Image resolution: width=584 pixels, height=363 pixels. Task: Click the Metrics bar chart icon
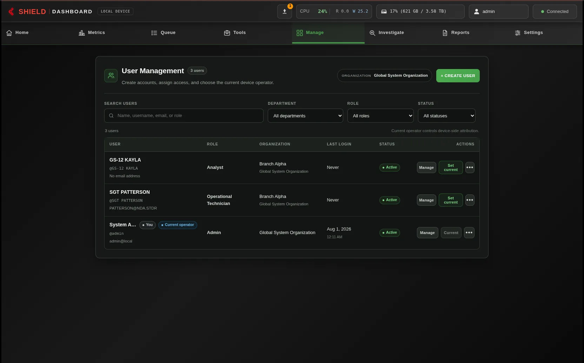click(x=82, y=33)
